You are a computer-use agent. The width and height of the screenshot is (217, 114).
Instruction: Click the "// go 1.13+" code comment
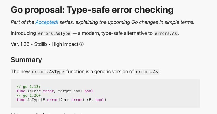pos(27,87)
